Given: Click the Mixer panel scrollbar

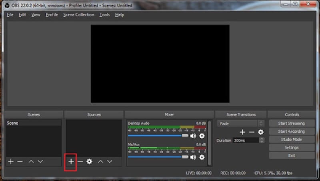Looking at the screenshot, I should (209, 143).
